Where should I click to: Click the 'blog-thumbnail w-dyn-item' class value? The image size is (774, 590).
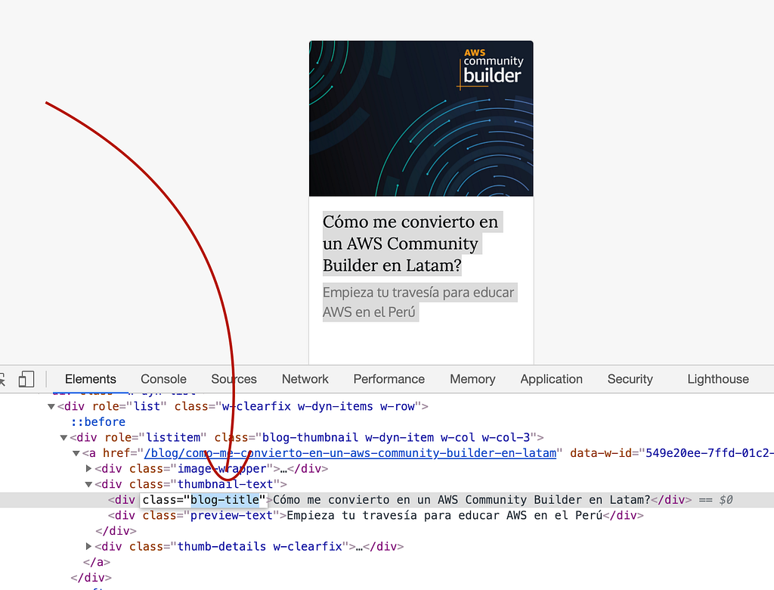click(396, 438)
